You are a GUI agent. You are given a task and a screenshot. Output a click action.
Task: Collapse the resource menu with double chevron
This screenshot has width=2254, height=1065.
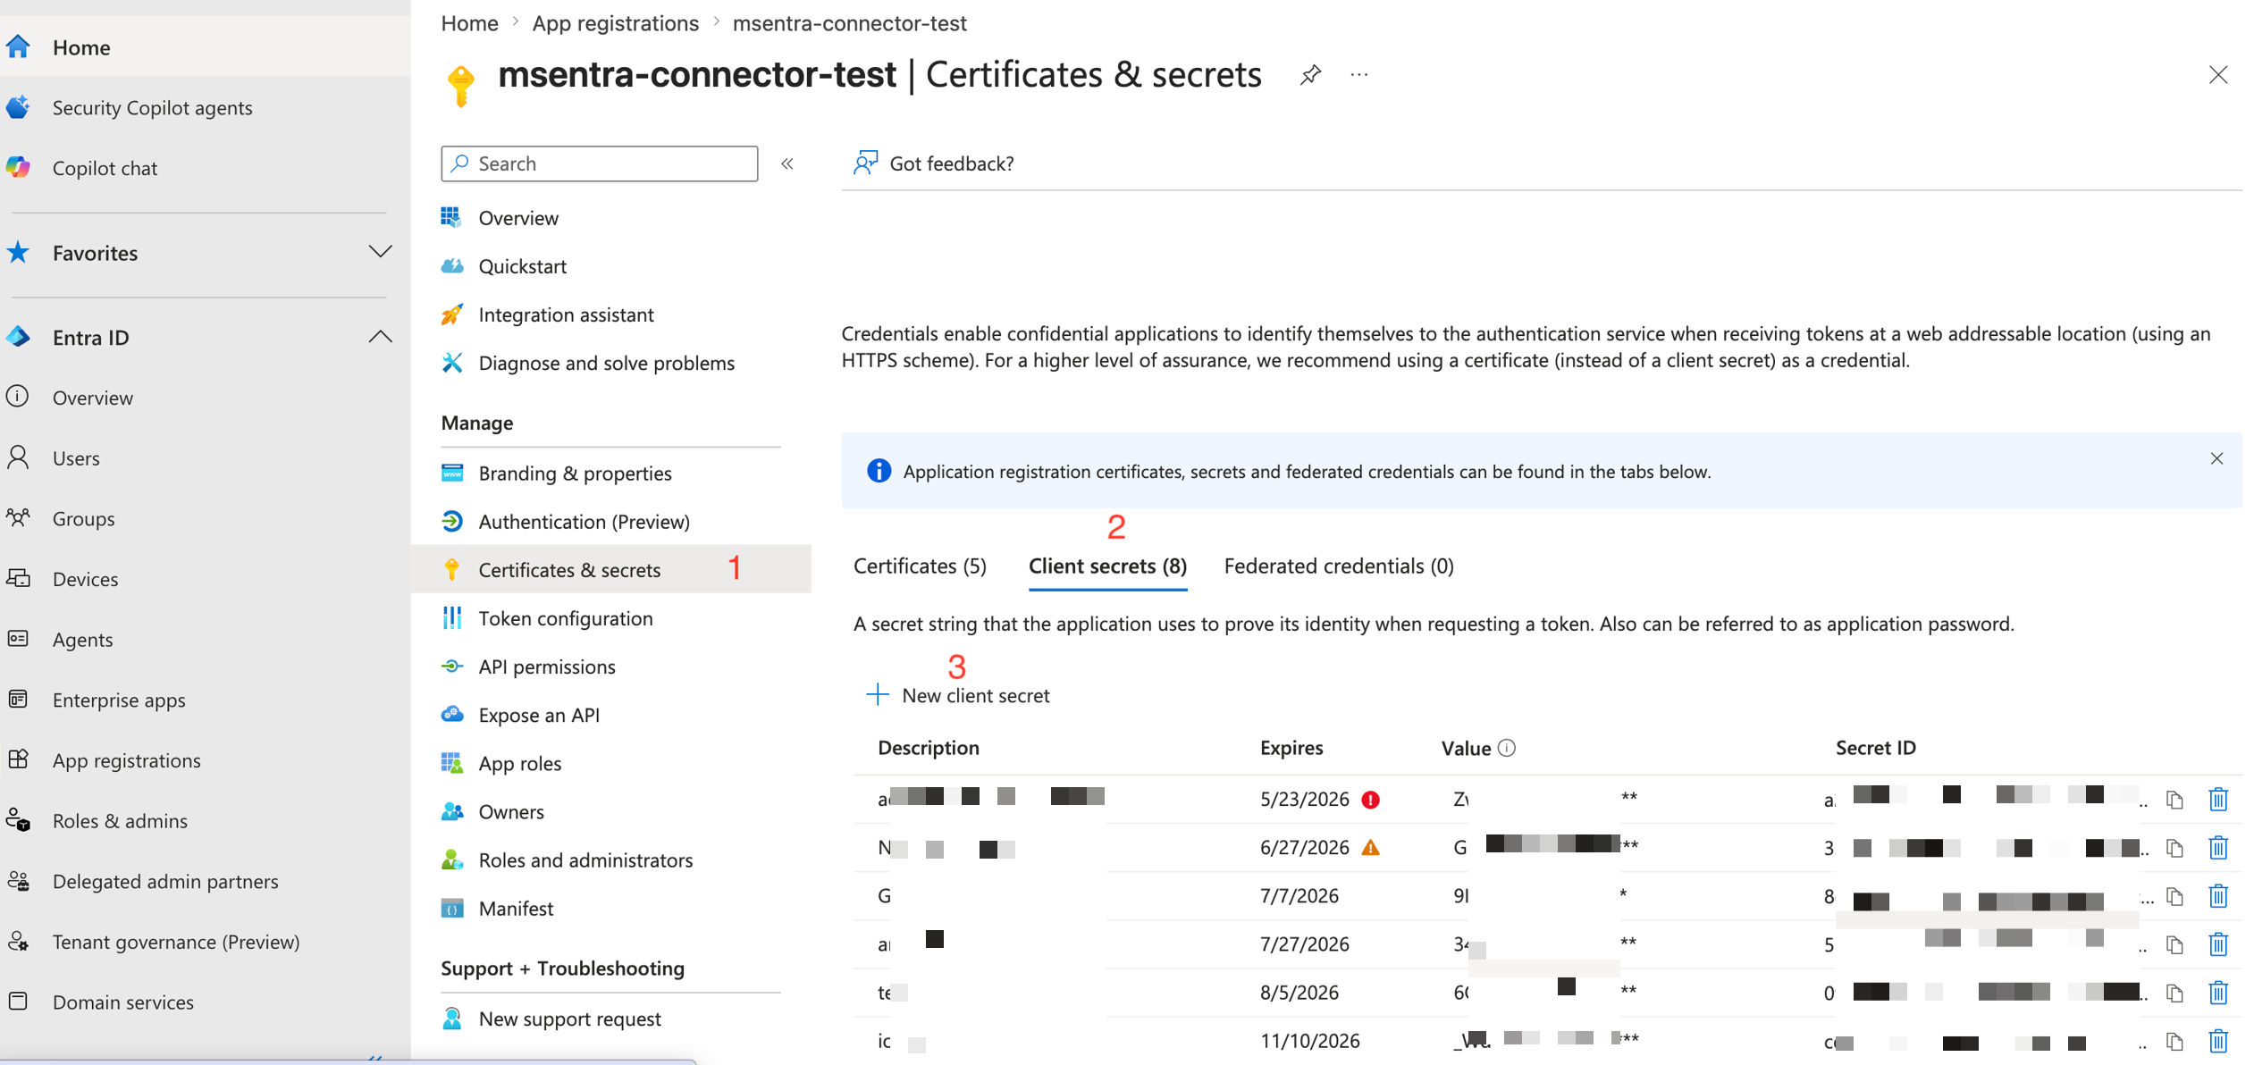coord(787,164)
